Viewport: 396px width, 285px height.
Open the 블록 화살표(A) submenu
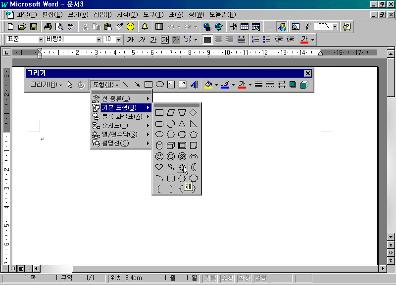tap(121, 116)
